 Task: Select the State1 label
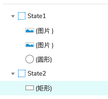pos(37,16)
